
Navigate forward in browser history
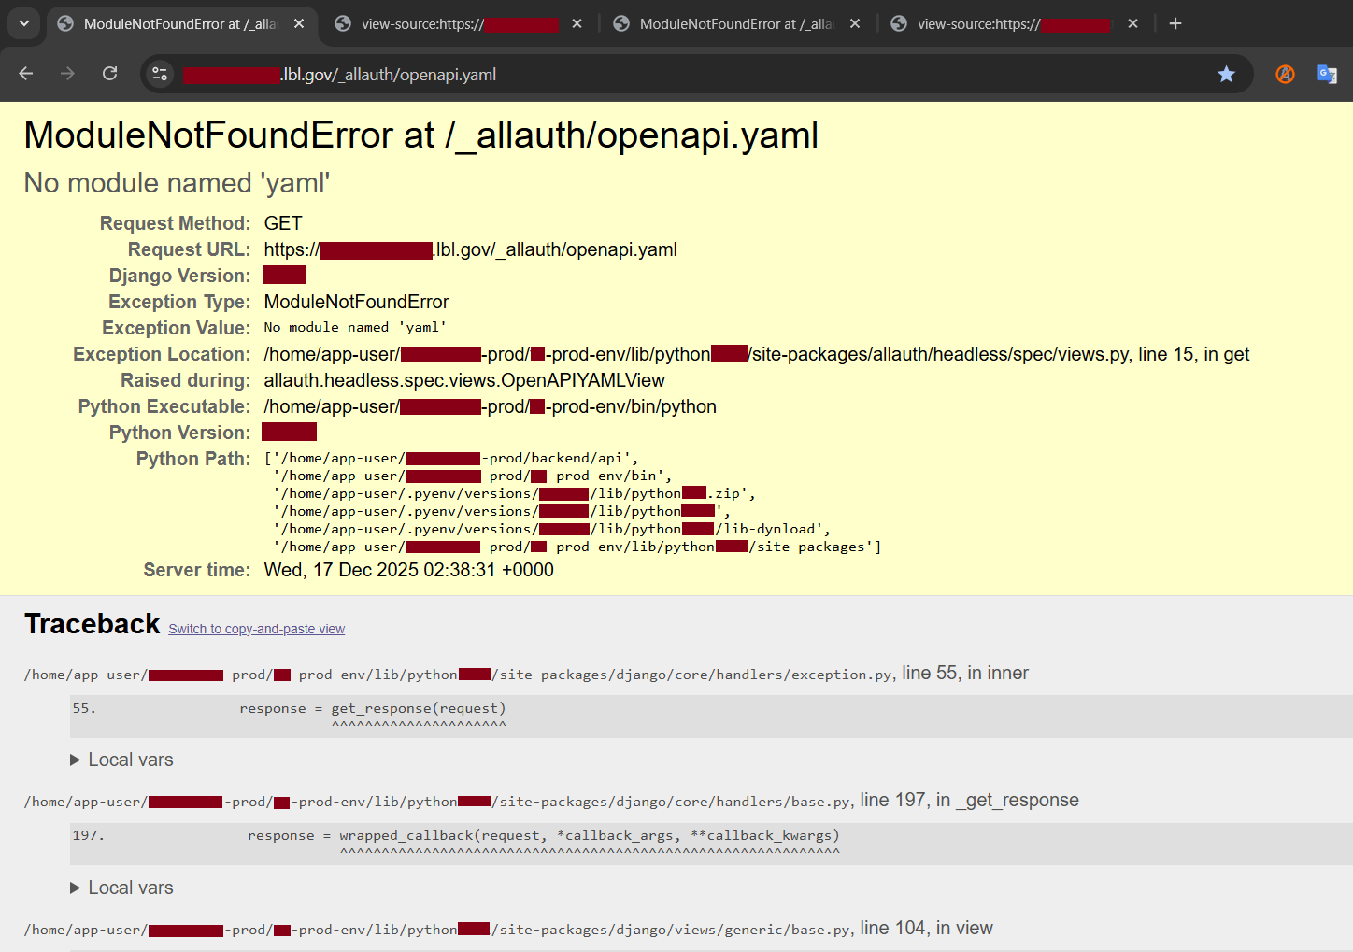pyautogui.click(x=67, y=73)
